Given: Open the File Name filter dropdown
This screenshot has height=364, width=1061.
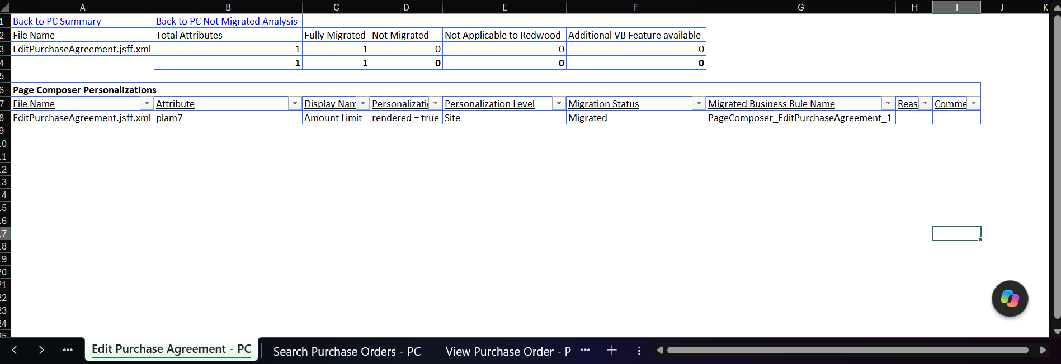Looking at the screenshot, I should click(147, 103).
